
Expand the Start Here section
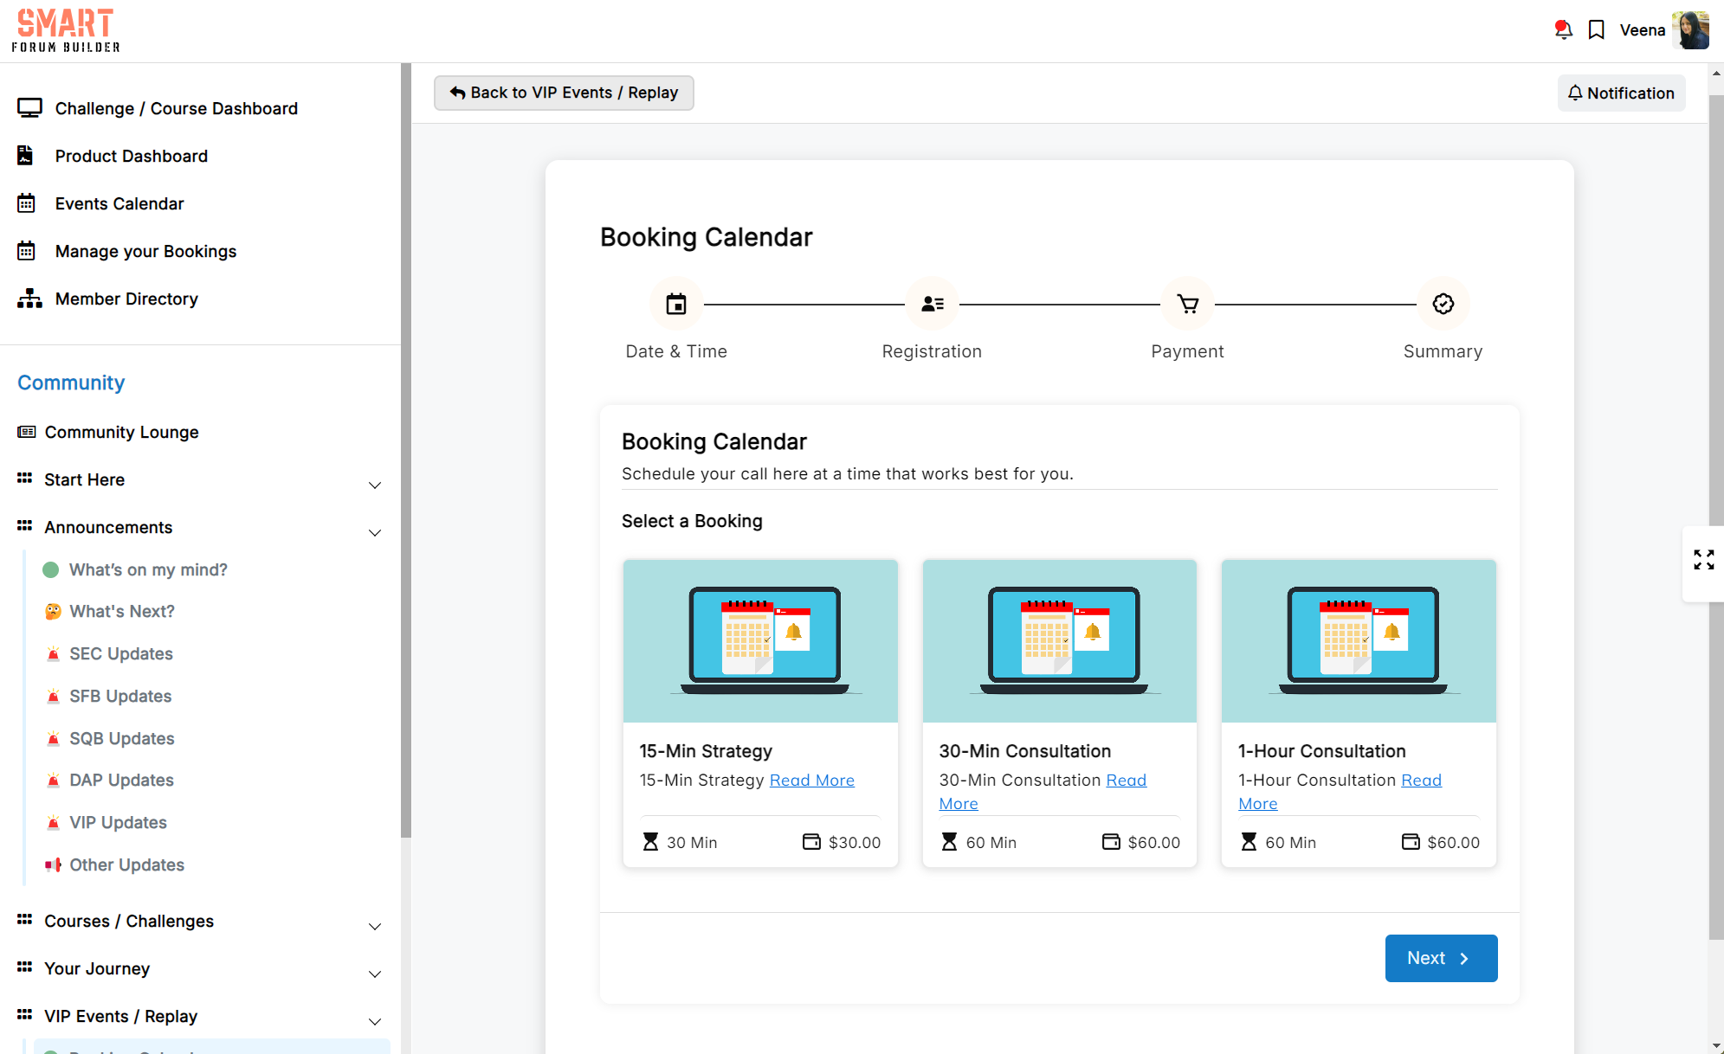(x=374, y=485)
